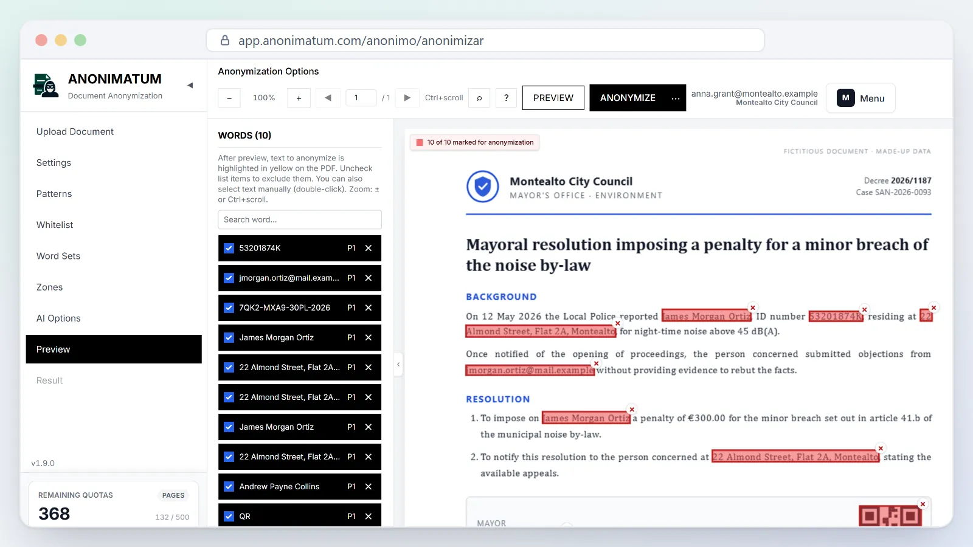Uncheck the 53201874K checkbox
973x547 pixels.
coord(229,248)
